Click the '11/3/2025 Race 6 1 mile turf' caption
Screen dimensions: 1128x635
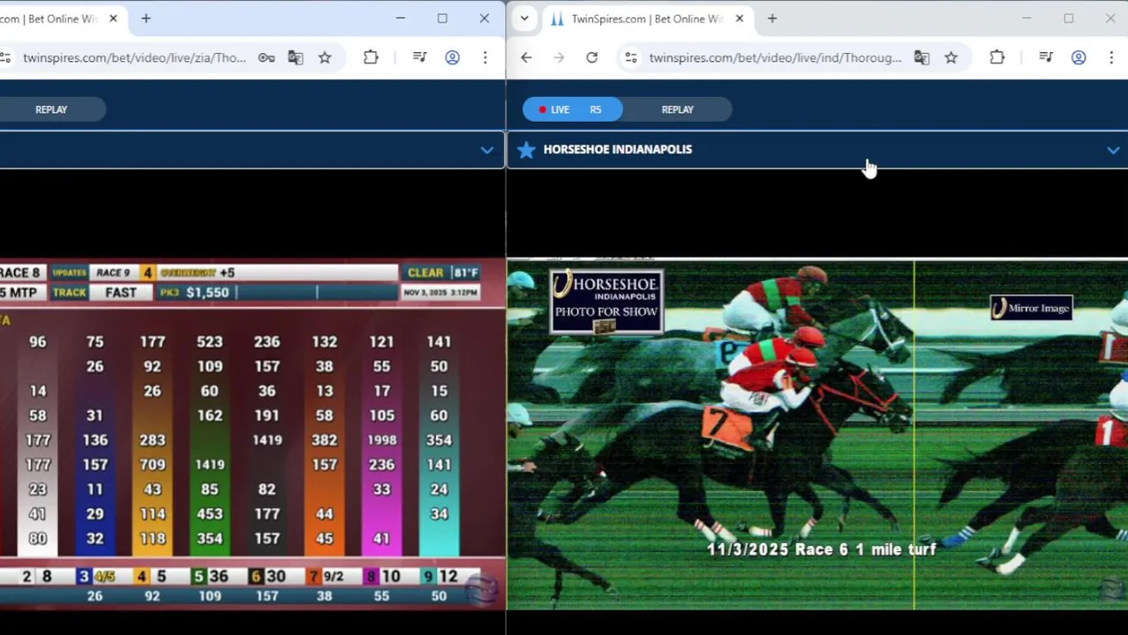point(821,549)
